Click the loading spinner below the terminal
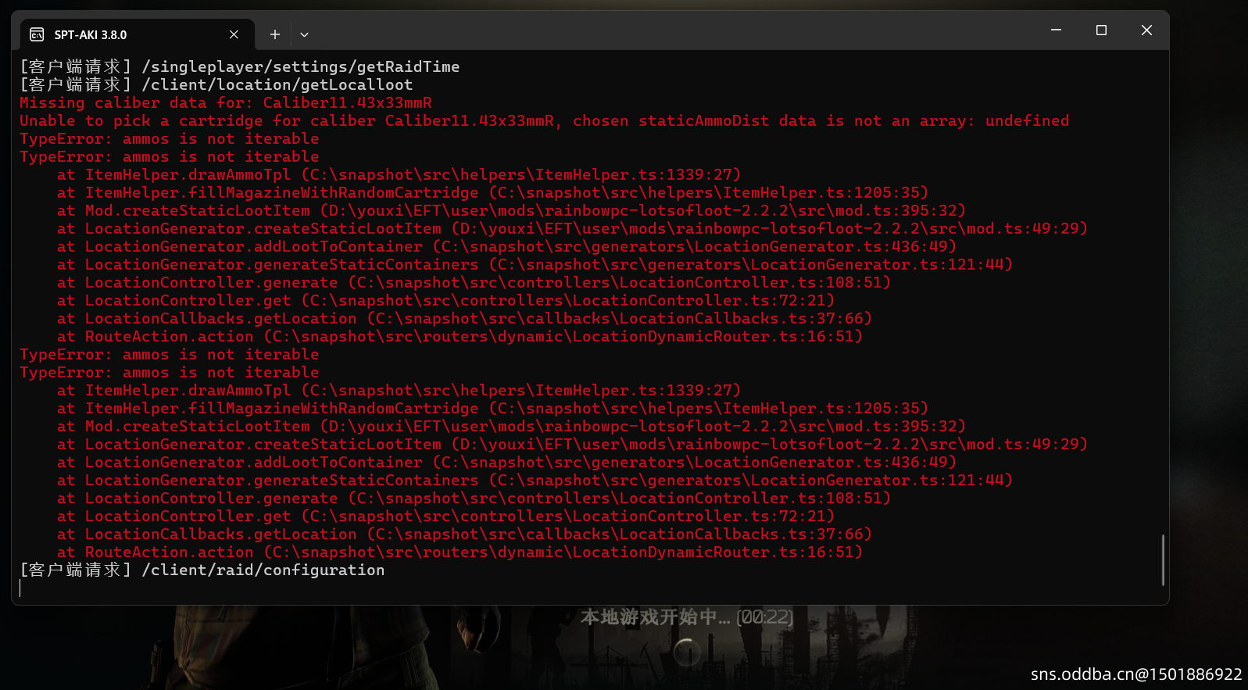The height and width of the screenshot is (690, 1248). (x=687, y=652)
